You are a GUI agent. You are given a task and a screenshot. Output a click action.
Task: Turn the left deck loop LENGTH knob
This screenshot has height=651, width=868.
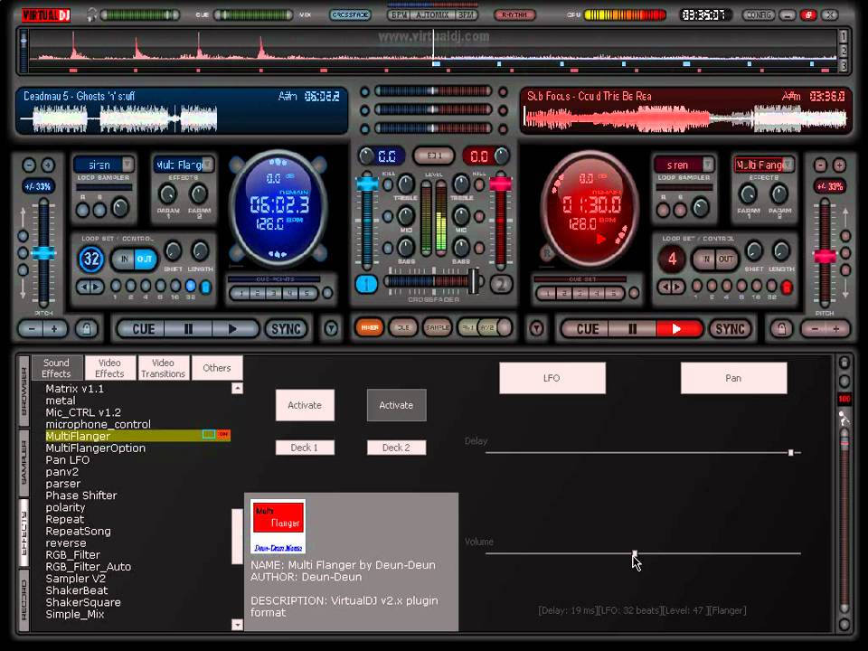[200, 252]
